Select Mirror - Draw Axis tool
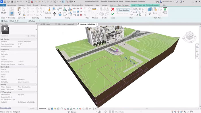This screenshot has width=201, height=113. 70,9
